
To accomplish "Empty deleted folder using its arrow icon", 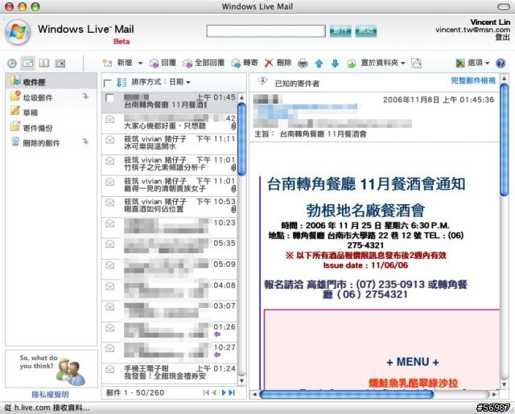I will [x=85, y=141].
